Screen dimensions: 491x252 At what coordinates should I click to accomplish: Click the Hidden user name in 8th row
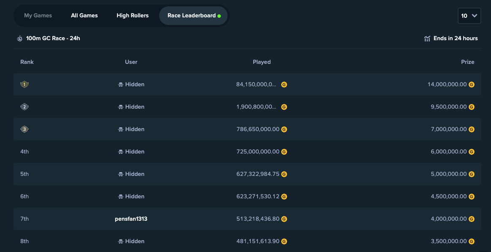coord(135,241)
